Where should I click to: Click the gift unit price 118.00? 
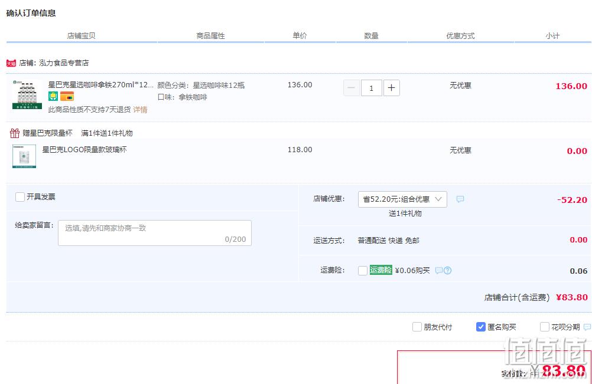[300, 150]
